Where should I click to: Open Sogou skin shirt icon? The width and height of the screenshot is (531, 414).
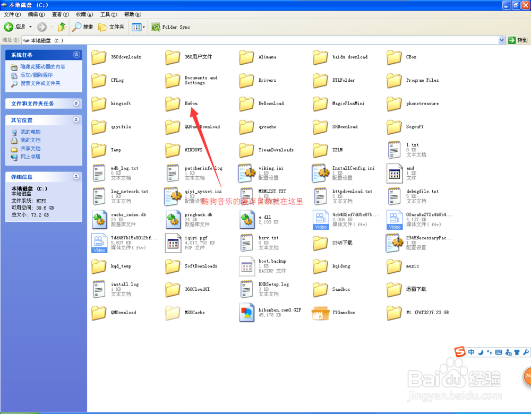517,352
